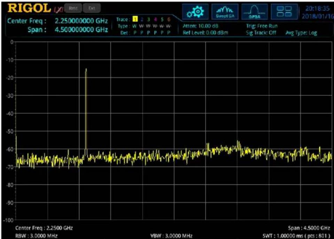Click the time display 20:18:35
The image size is (334, 239).
(317, 8)
